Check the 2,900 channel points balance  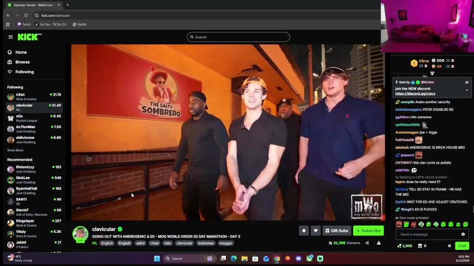pyautogui.click(x=404, y=246)
